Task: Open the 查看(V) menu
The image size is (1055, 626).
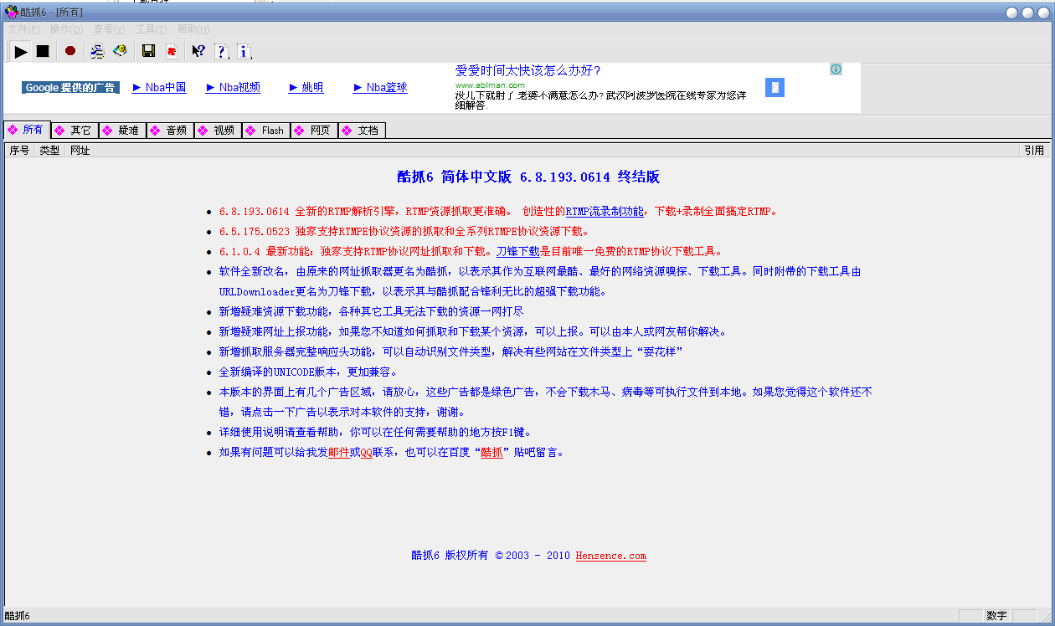Action: pyautogui.click(x=109, y=29)
